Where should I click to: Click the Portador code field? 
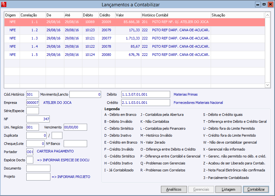30,152
